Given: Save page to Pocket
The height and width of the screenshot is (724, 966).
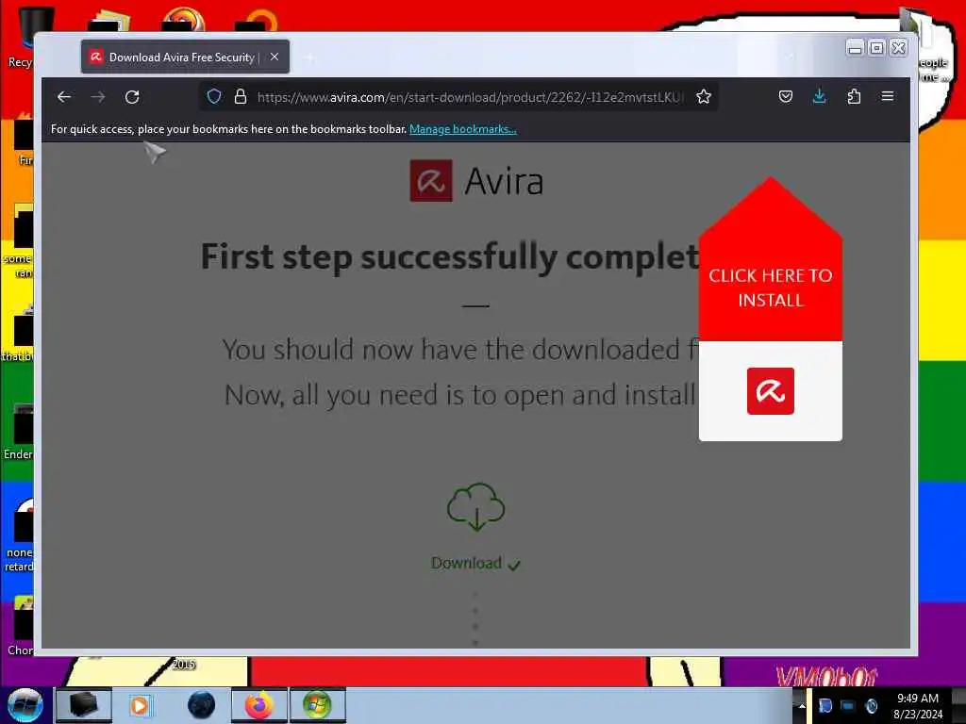Looking at the screenshot, I should pos(786,97).
